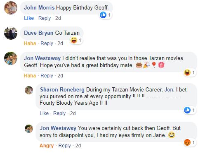The image size is (198, 154).
Task: Toggle the Angry reaction under Jon Westaway's reply
Action: coord(47,146)
